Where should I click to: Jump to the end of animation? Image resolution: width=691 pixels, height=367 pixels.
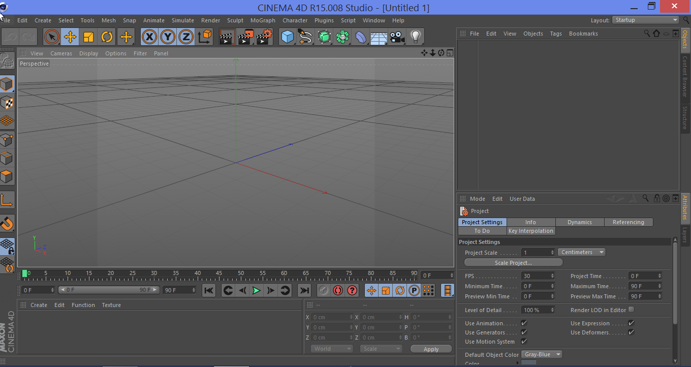pyautogui.click(x=304, y=290)
